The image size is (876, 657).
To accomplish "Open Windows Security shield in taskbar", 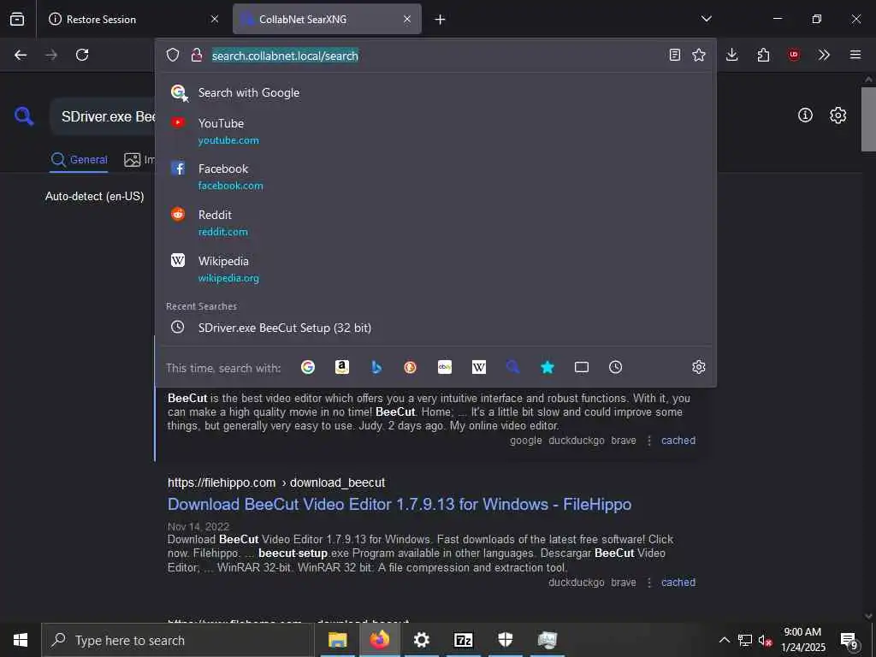I will 506,640.
